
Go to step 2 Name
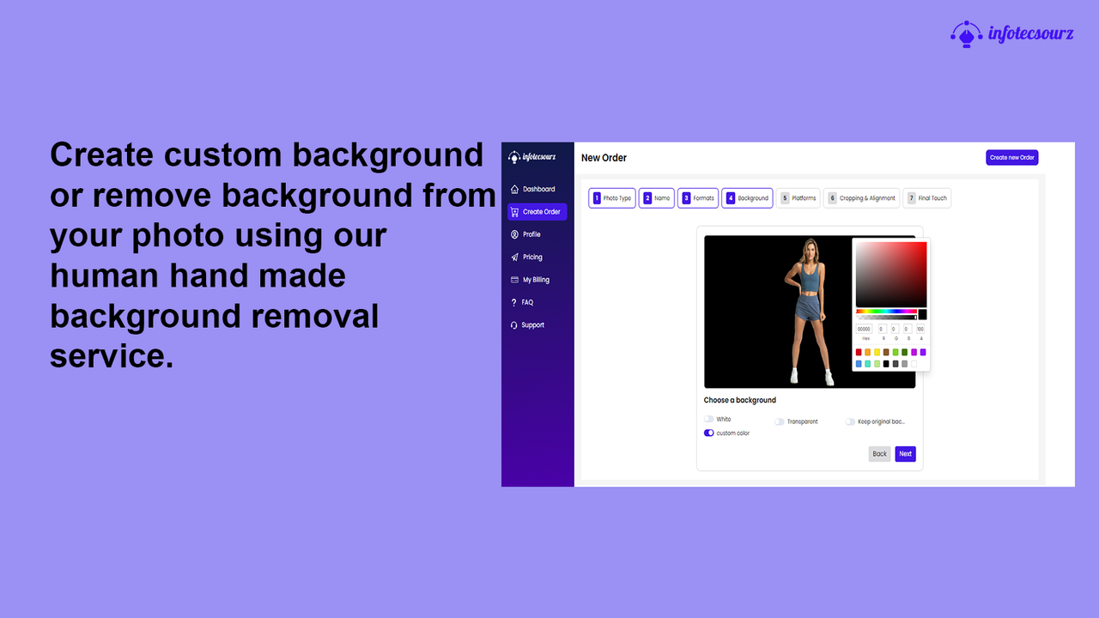coord(657,198)
